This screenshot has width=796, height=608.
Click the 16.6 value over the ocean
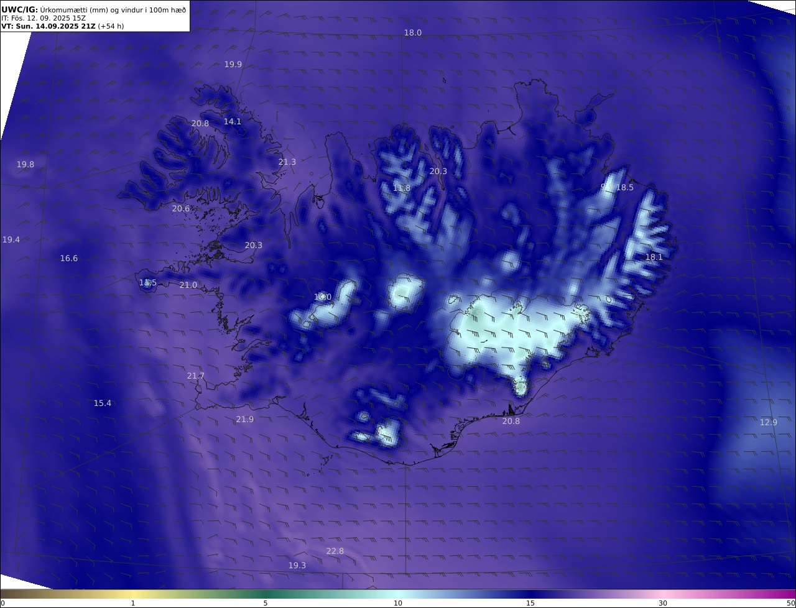coord(69,258)
